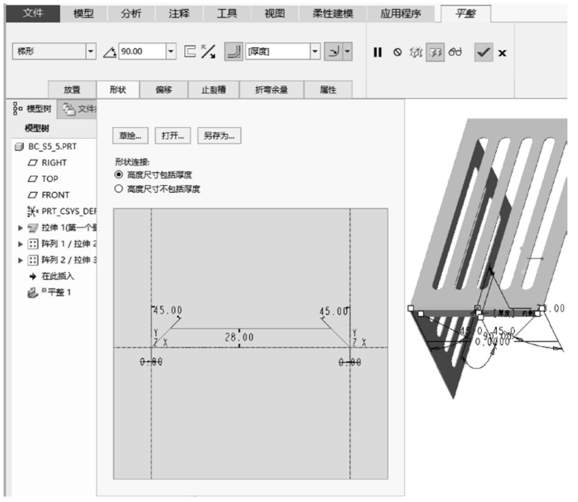
Task: Click the 阵列 1 pattern icon
Action: pos(33,244)
